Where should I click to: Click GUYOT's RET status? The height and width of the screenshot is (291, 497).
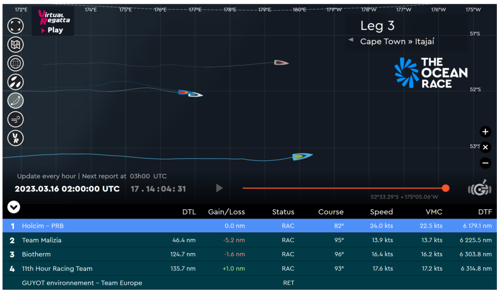click(x=288, y=283)
